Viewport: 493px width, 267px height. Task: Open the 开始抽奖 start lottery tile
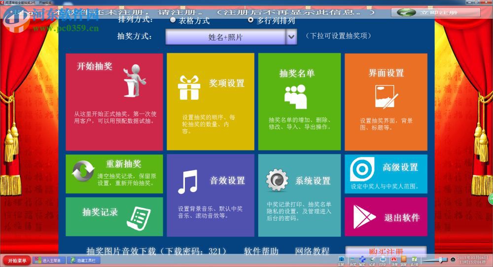(114, 102)
